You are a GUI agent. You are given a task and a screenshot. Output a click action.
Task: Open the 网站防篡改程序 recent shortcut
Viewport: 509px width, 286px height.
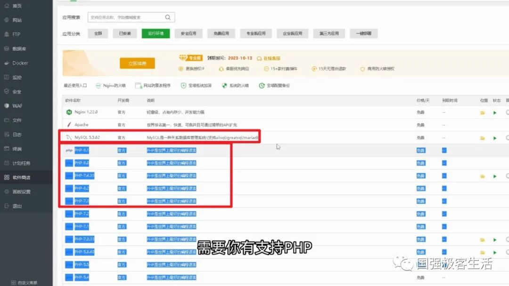(153, 86)
